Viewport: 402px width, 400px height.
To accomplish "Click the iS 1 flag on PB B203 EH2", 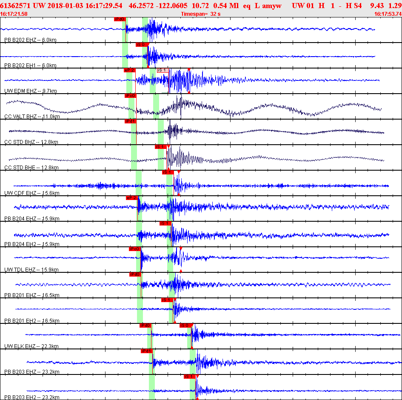I will click(x=190, y=377).
